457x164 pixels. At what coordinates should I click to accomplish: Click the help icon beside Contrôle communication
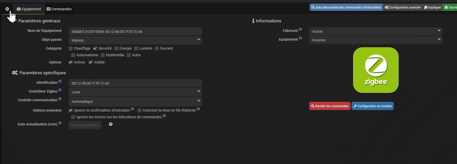60,99
